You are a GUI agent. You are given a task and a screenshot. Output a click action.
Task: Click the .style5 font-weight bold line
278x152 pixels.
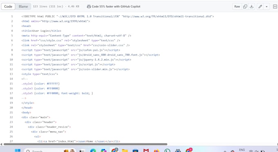57,93
